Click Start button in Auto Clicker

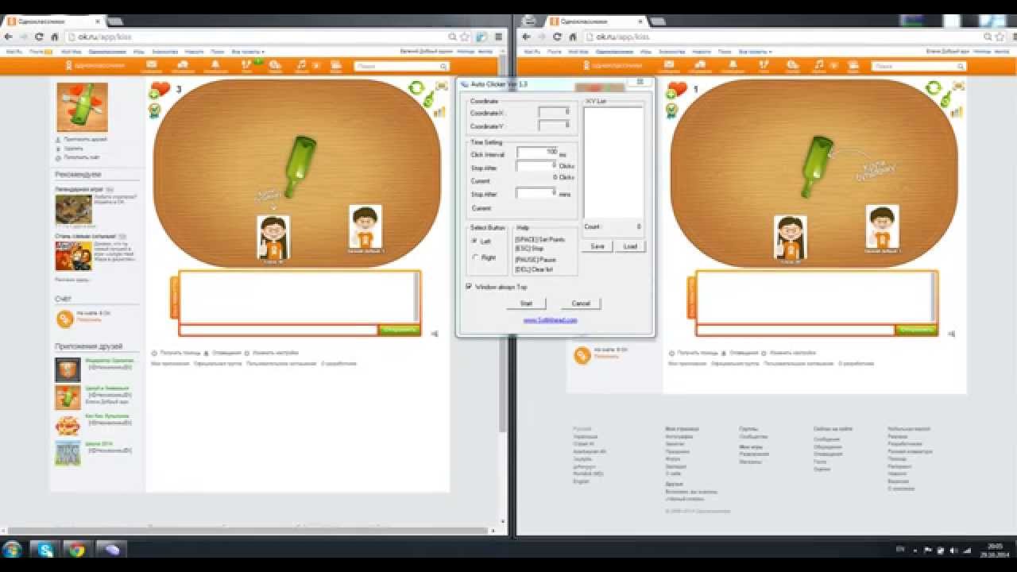525,303
